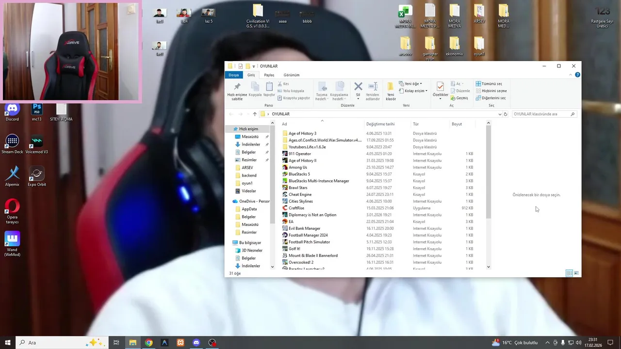Select the EA shortcut

click(x=291, y=222)
